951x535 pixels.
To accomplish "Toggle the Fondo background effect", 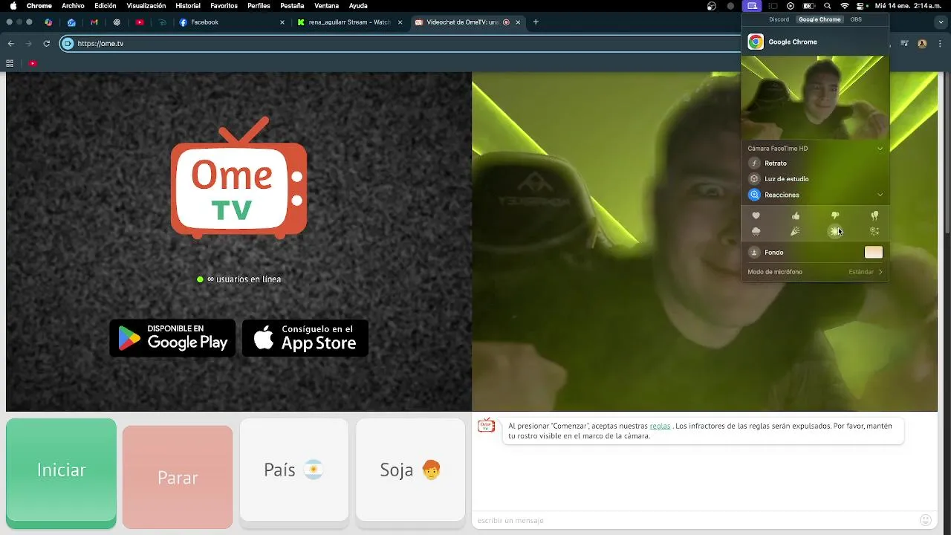I will tap(754, 253).
